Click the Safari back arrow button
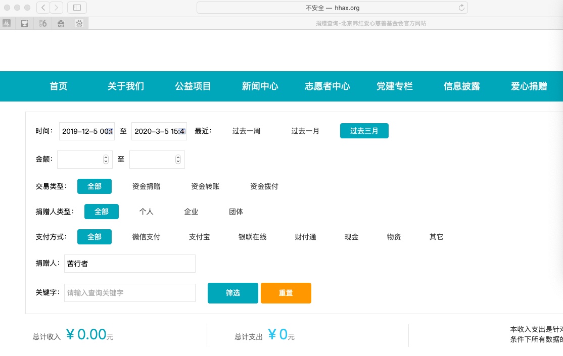The height and width of the screenshot is (356, 563). [43, 8]
